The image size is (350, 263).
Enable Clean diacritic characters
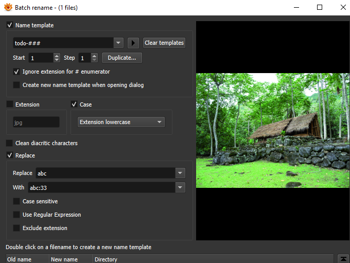(10, 143)
